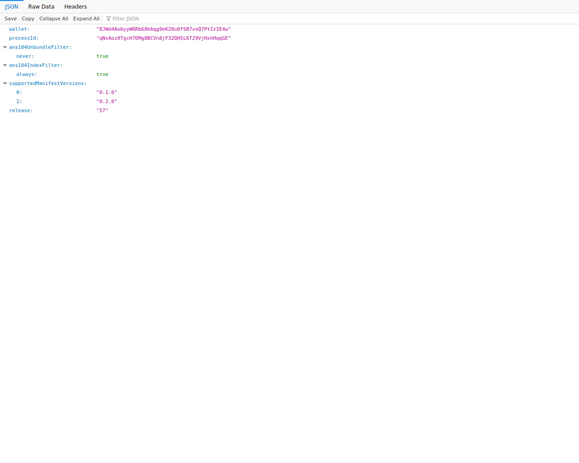Collapse the supportedManifestVersions node arrow

[x=5, y=83]
